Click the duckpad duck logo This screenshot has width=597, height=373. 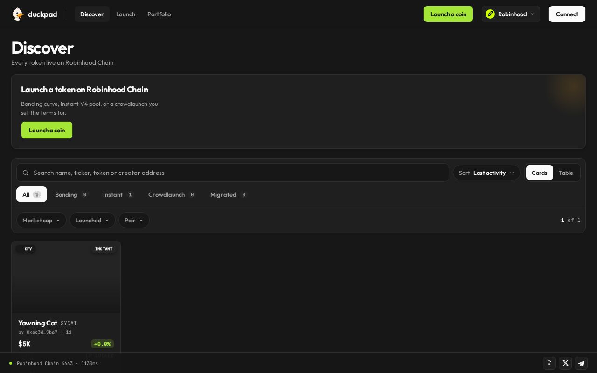pos(18,14)
